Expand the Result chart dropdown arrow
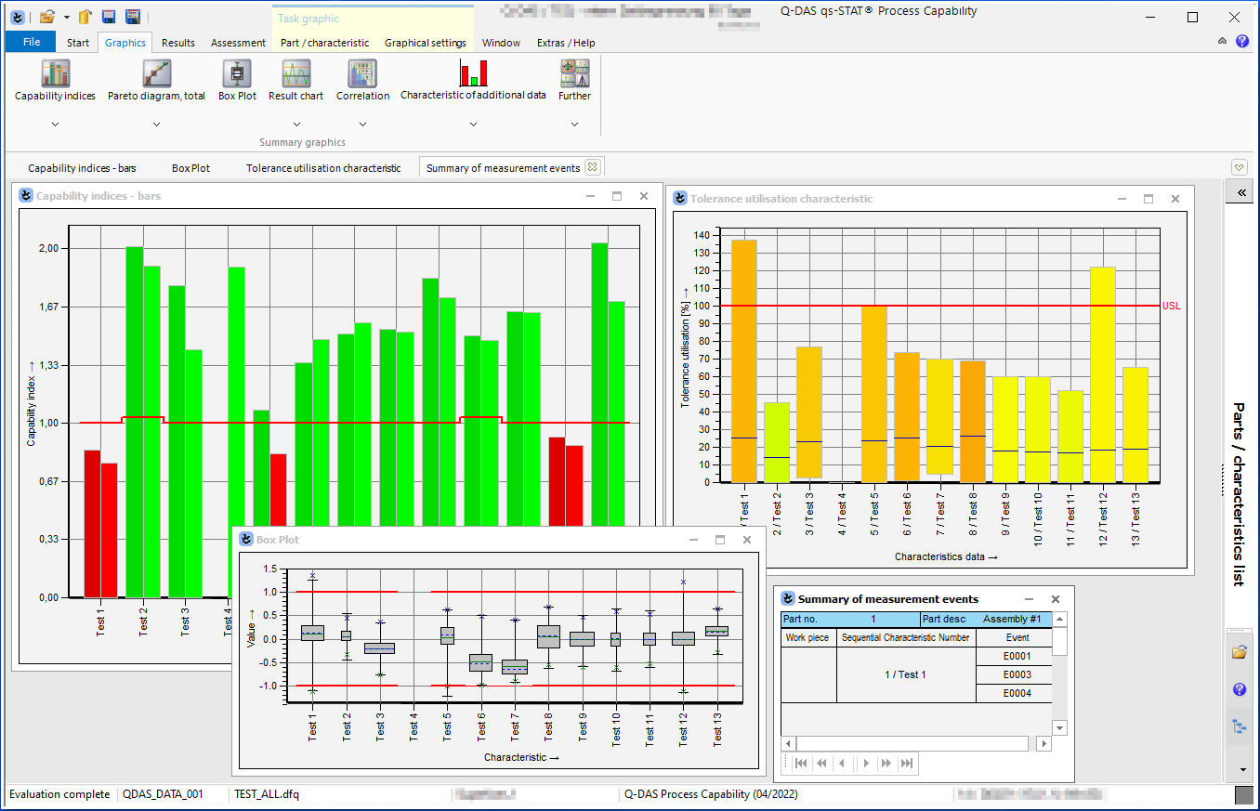1260x811 pixels. (x=296, y=124)
